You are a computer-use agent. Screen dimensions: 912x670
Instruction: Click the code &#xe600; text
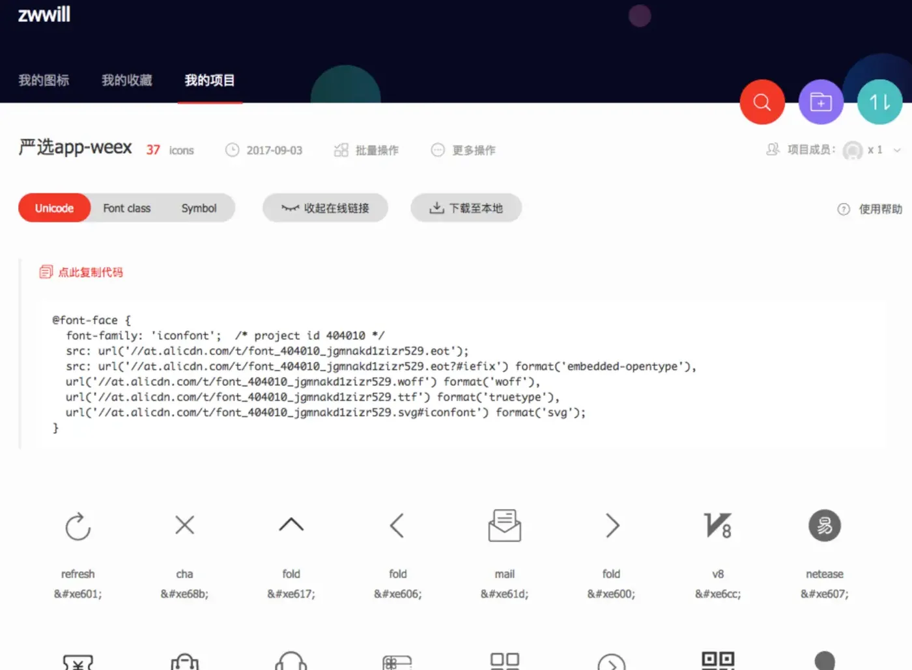coord(612,594)
